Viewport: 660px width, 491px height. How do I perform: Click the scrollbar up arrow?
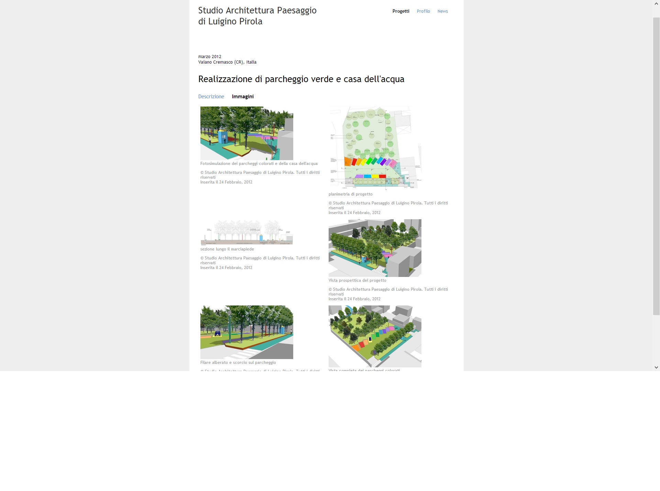pos(656,3)
